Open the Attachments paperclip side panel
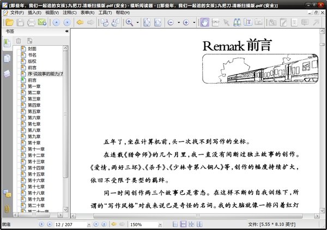The height and width of the screenshot is (230, 327). [7, 208]
